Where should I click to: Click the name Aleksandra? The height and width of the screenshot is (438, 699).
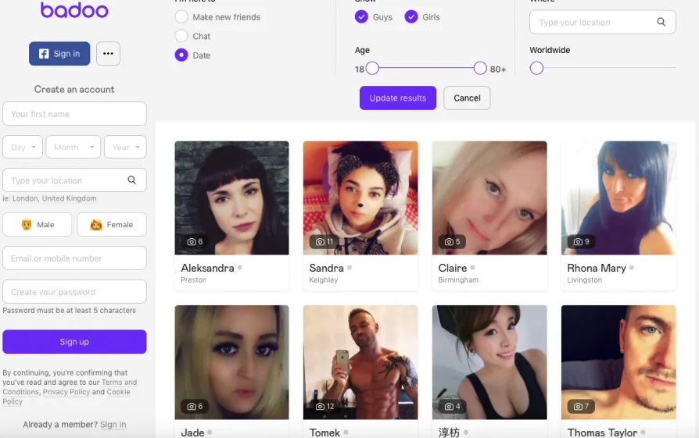click(207, 268)
